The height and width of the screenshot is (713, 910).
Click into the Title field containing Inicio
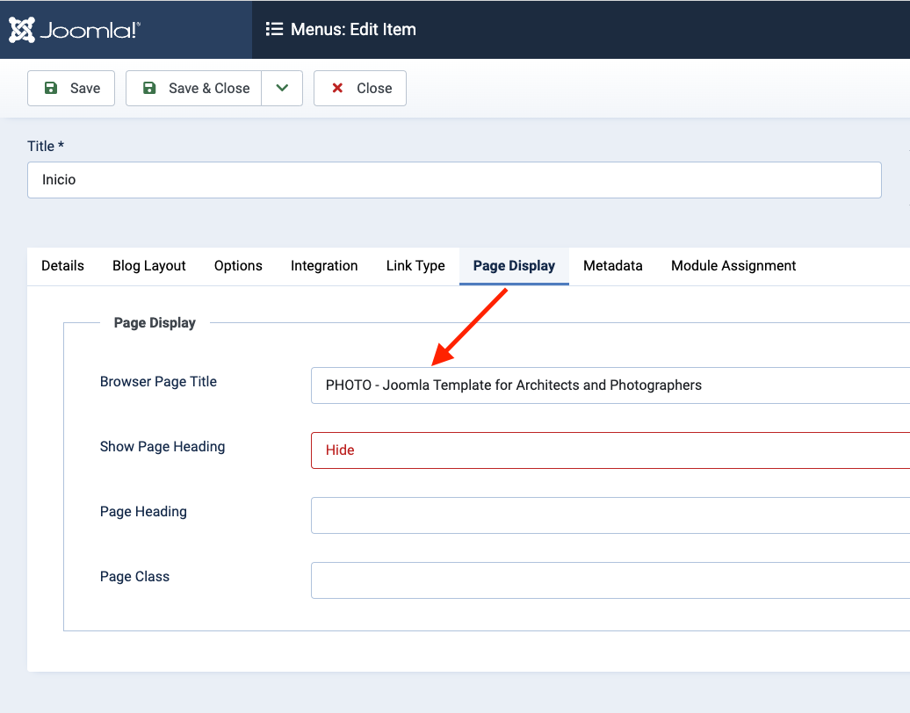(x=454, y=180)
